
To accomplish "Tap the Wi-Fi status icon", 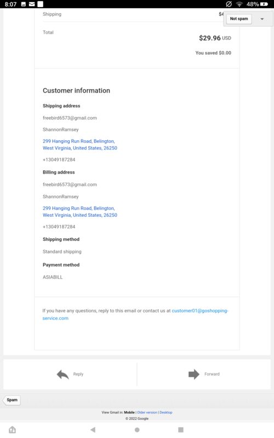I will [239, 4].
